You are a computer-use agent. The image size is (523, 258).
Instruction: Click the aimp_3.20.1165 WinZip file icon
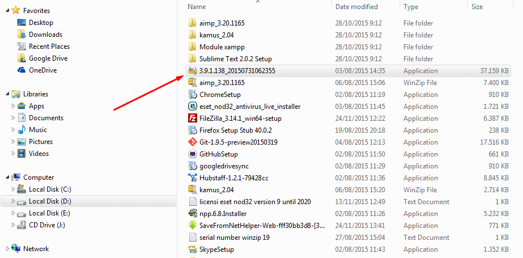pos(192,82)
